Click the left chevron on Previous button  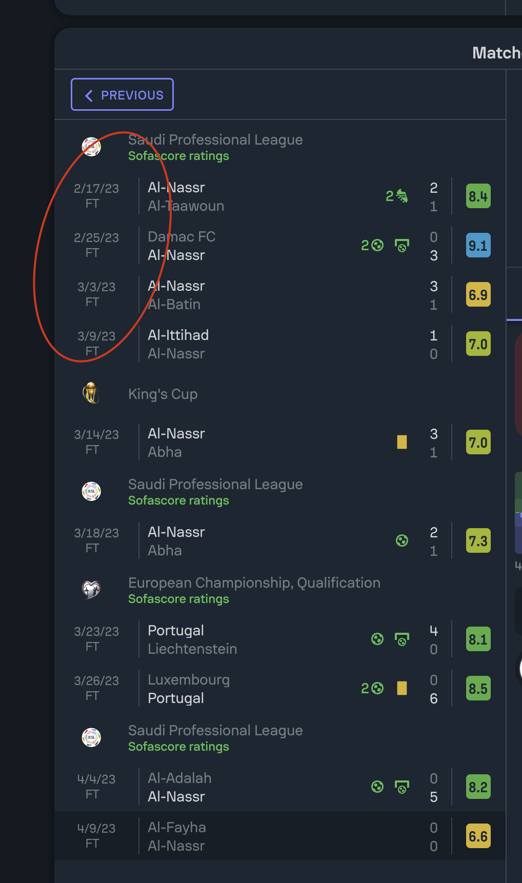(90, 94)
